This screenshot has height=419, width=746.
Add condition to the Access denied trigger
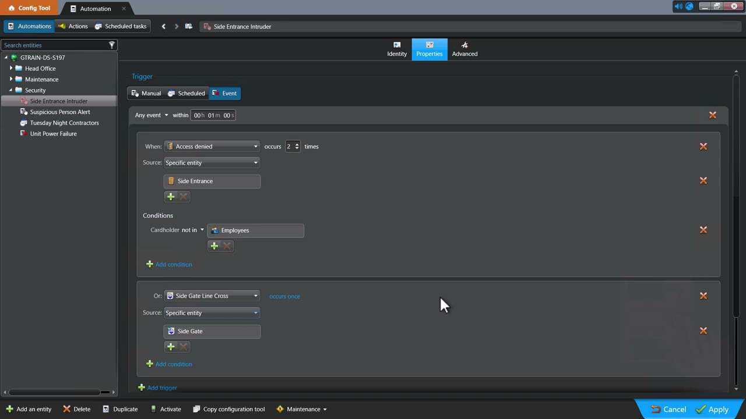169,264
